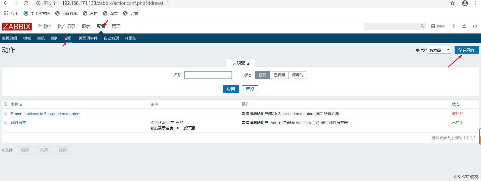Log out using the power icon

coord(475,26)
